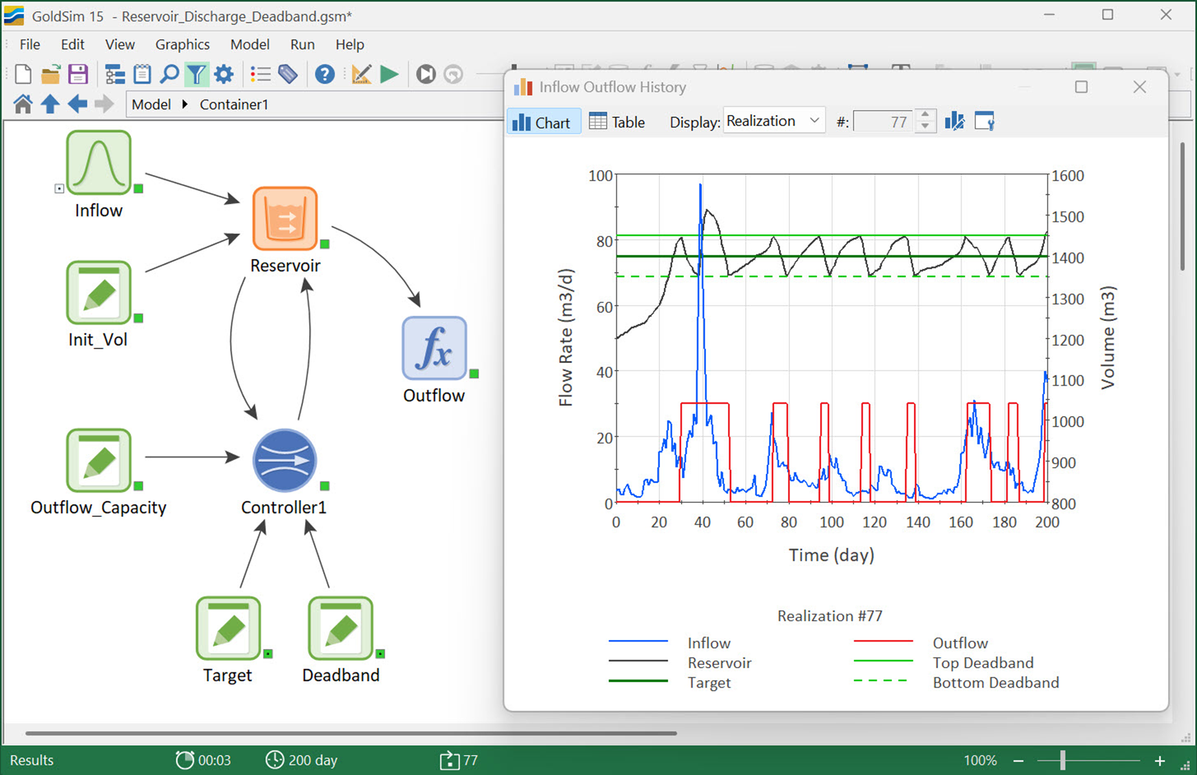Expand the breadcrumb arrow after Model

(x=185, y=104)
